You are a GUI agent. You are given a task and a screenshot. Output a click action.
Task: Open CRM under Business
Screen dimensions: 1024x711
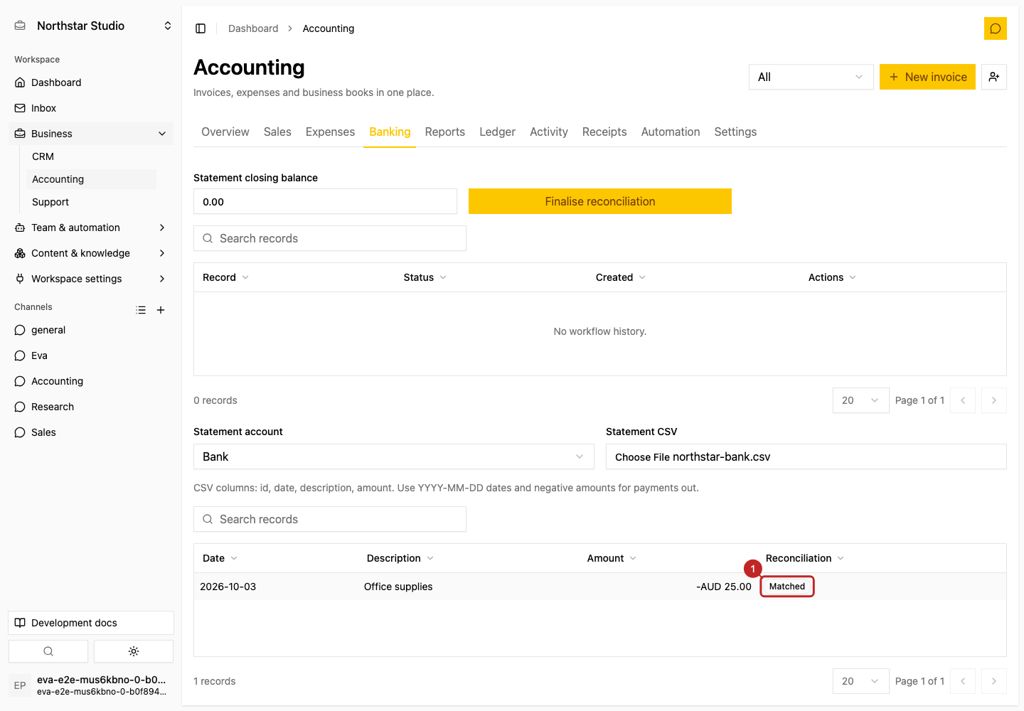(x=91, y=156)
